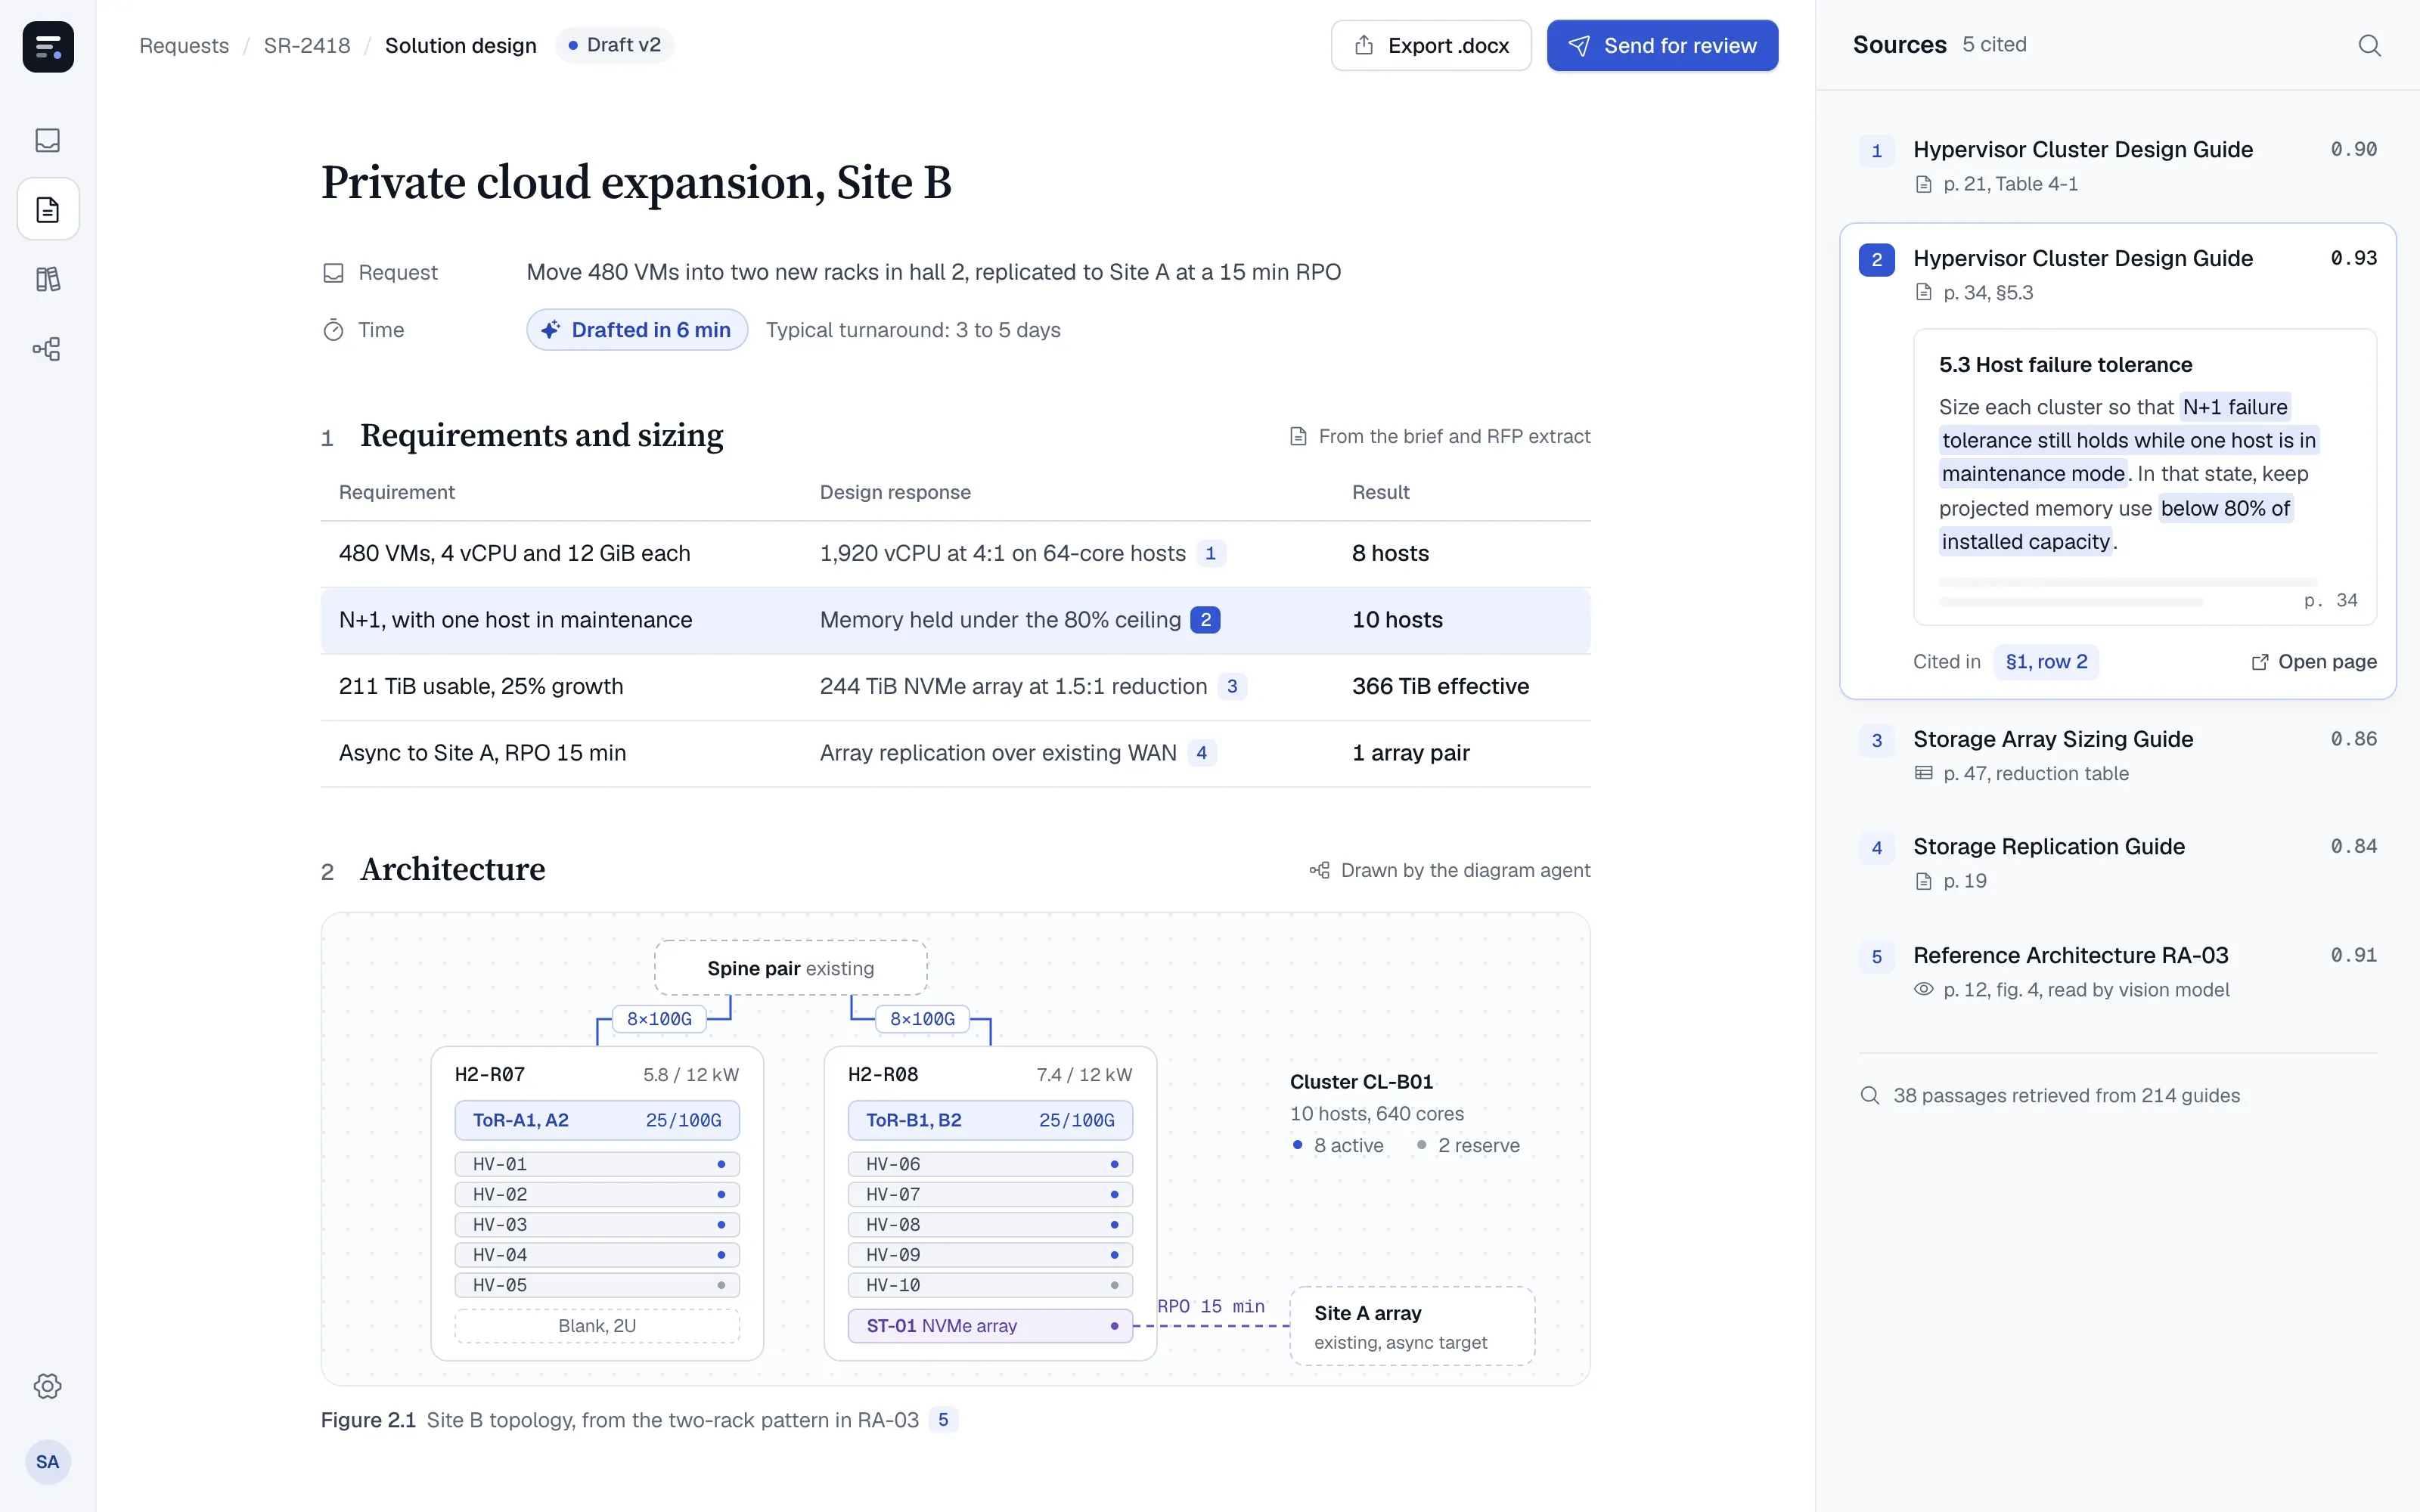Viewport: 2420px width, 1512px height.
Task: Open citation 3 in NVMe array row
Action: pos(1232,686)
